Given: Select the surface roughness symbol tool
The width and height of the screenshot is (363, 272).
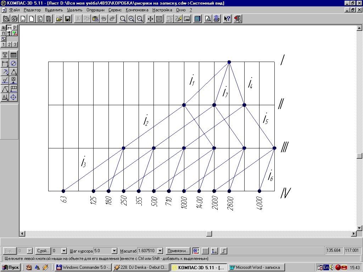Looking at the screenshot, I should pos(5,80).
